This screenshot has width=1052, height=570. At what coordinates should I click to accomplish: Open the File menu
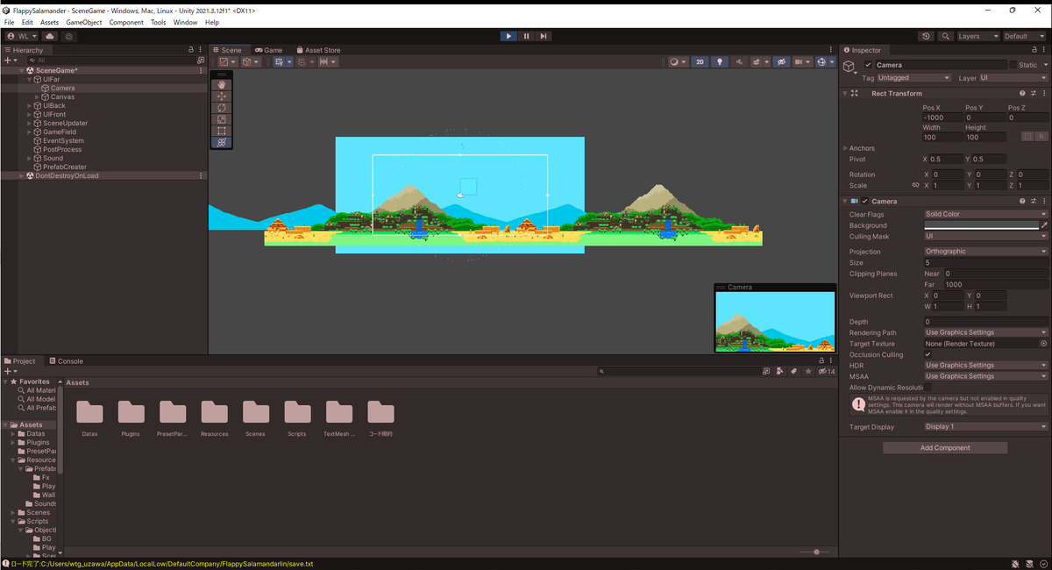pyautogui.click(x=10, y=22)
